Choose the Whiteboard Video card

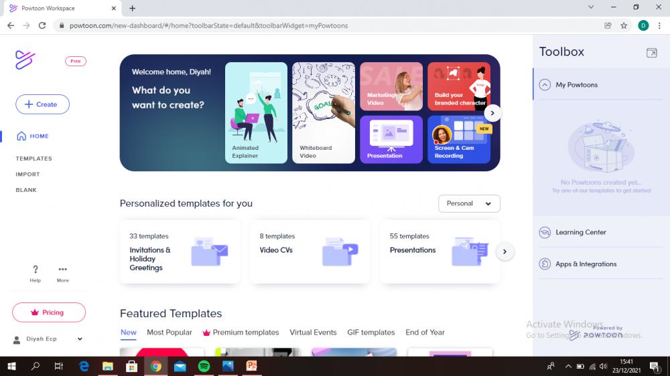coord(324,113)
